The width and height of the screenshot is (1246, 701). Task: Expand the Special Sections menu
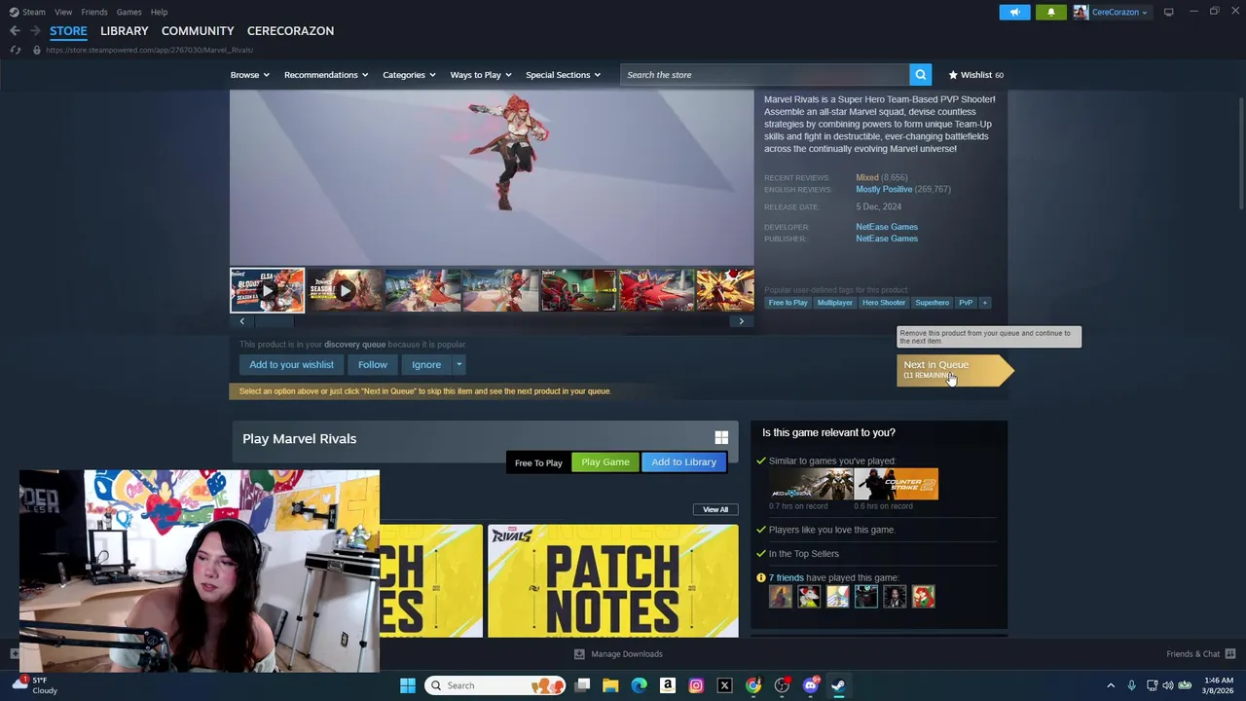click(x=563, y=75)
